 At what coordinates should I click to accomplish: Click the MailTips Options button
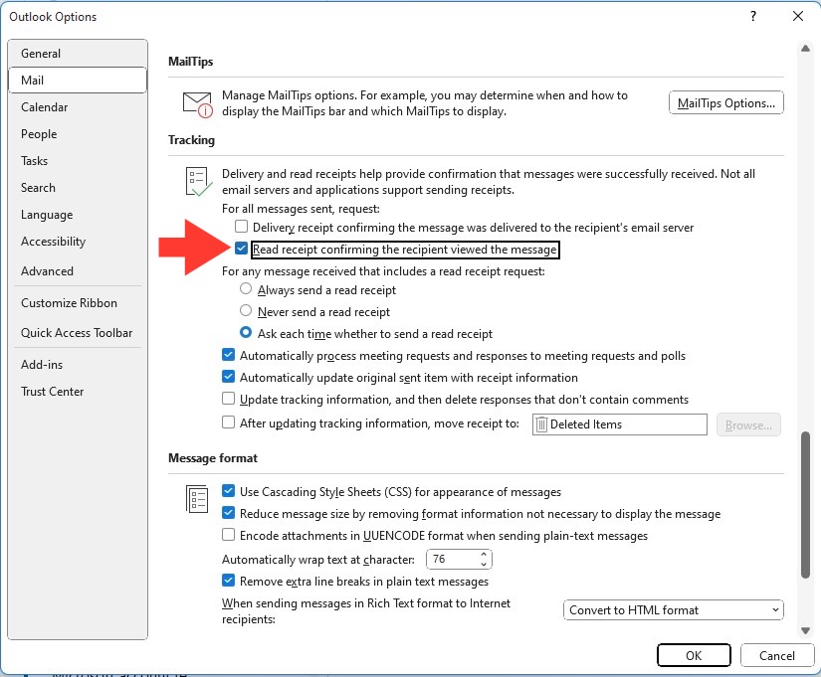tap(726, 102)
